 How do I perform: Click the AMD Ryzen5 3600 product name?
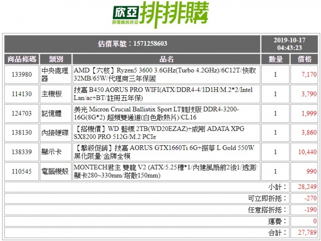coord(165,74)
